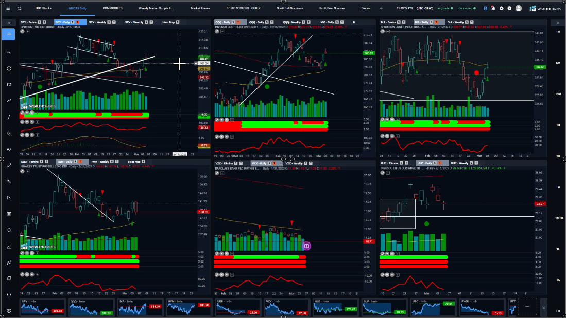Click the save workspace floppy disk icon
The height and width of the screenshot is (318, 566).
point(485,8)
